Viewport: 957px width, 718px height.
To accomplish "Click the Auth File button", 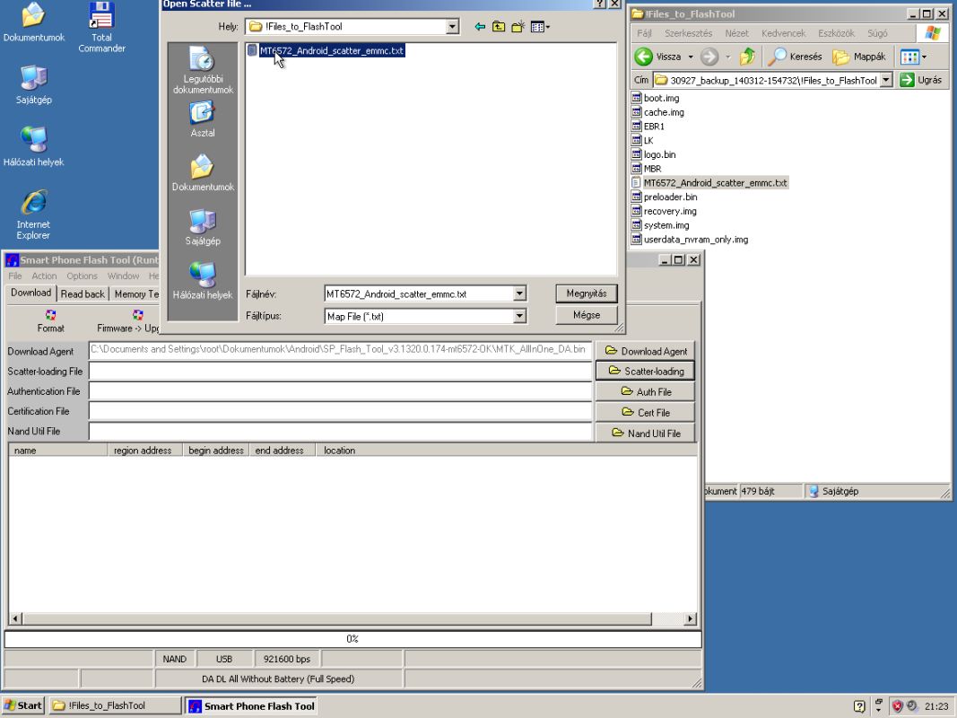I will [645, 392].
